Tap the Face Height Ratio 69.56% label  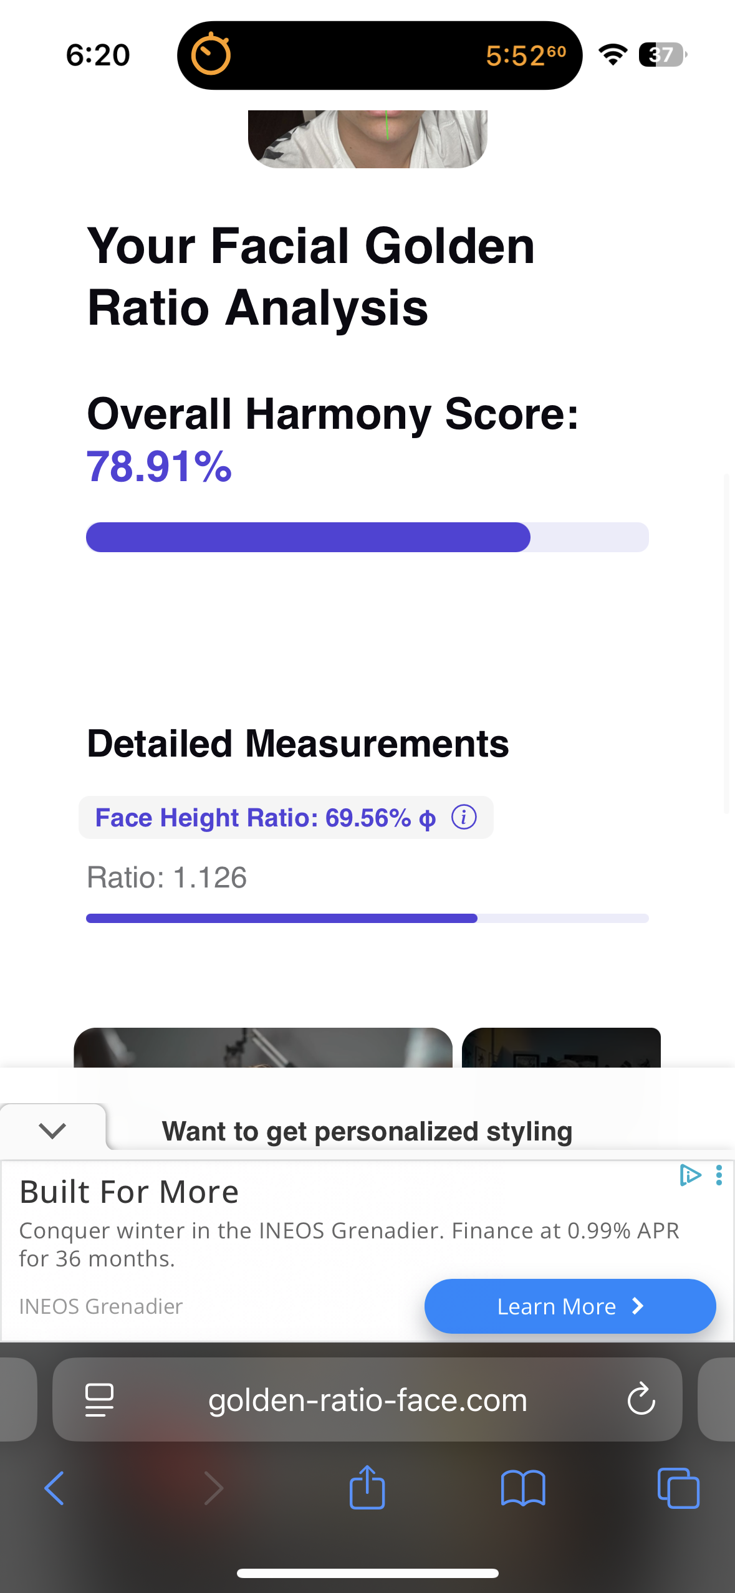click(x=265, y=818)
